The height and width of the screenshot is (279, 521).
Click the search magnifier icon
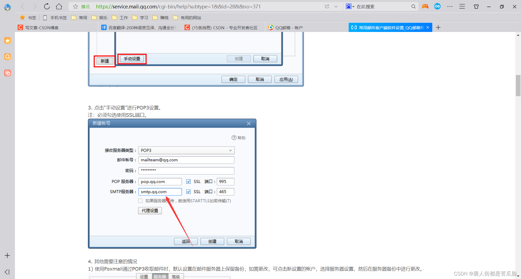pos(413,7)
